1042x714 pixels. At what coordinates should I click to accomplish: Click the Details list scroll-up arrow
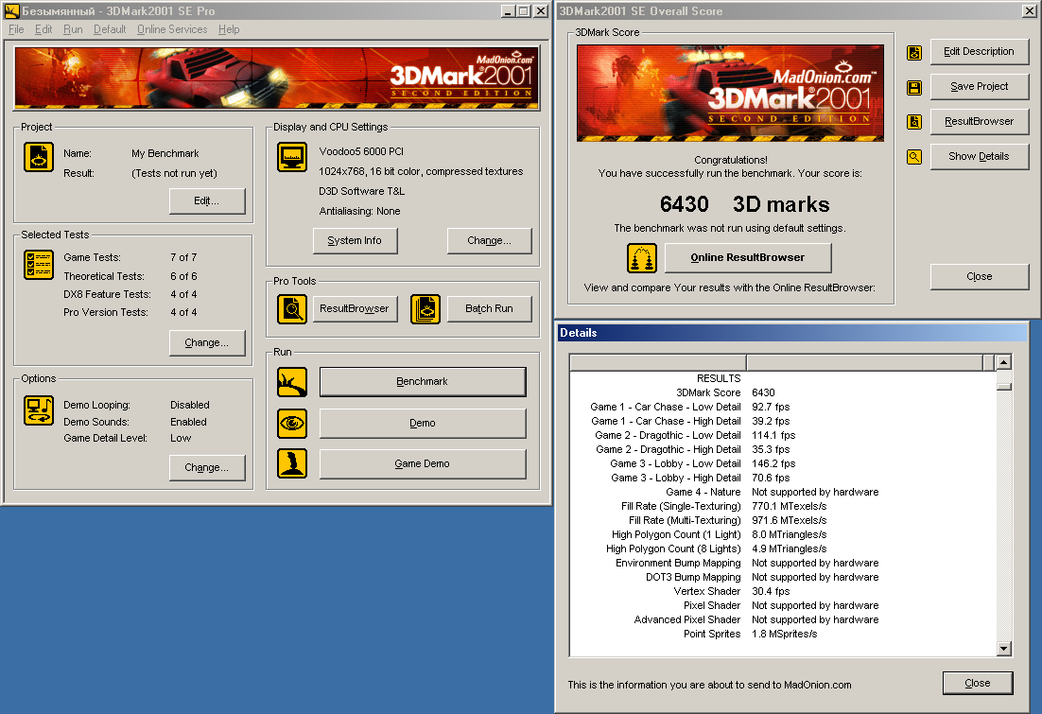click(x=1004, y=362)
